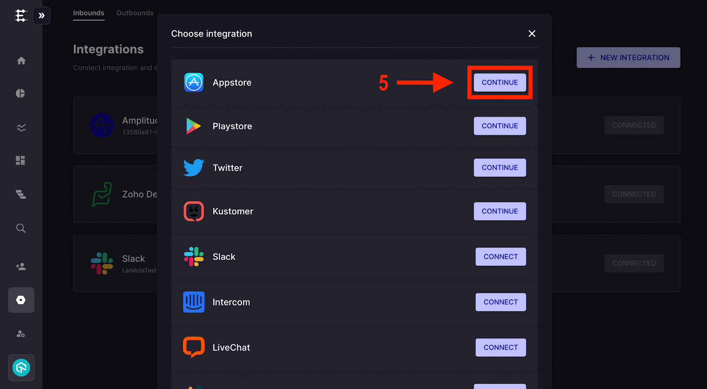Connect the LiveChat integration
The image size is (707, 389).
coord(501,348)
